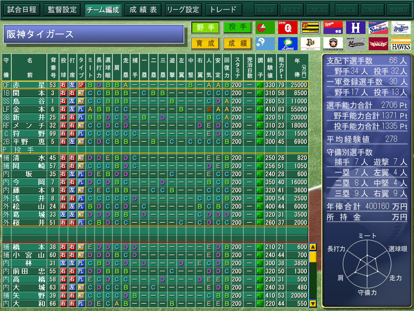Click the 経験値 experience column header
Viewport: 414px width, 311px height.
coord(270,68)
